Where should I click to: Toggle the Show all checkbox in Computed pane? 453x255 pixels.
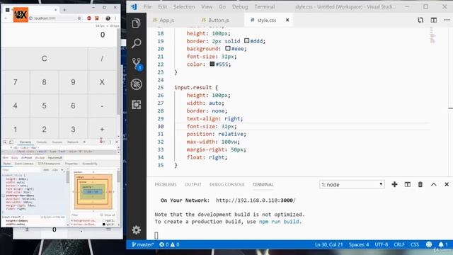101,215
